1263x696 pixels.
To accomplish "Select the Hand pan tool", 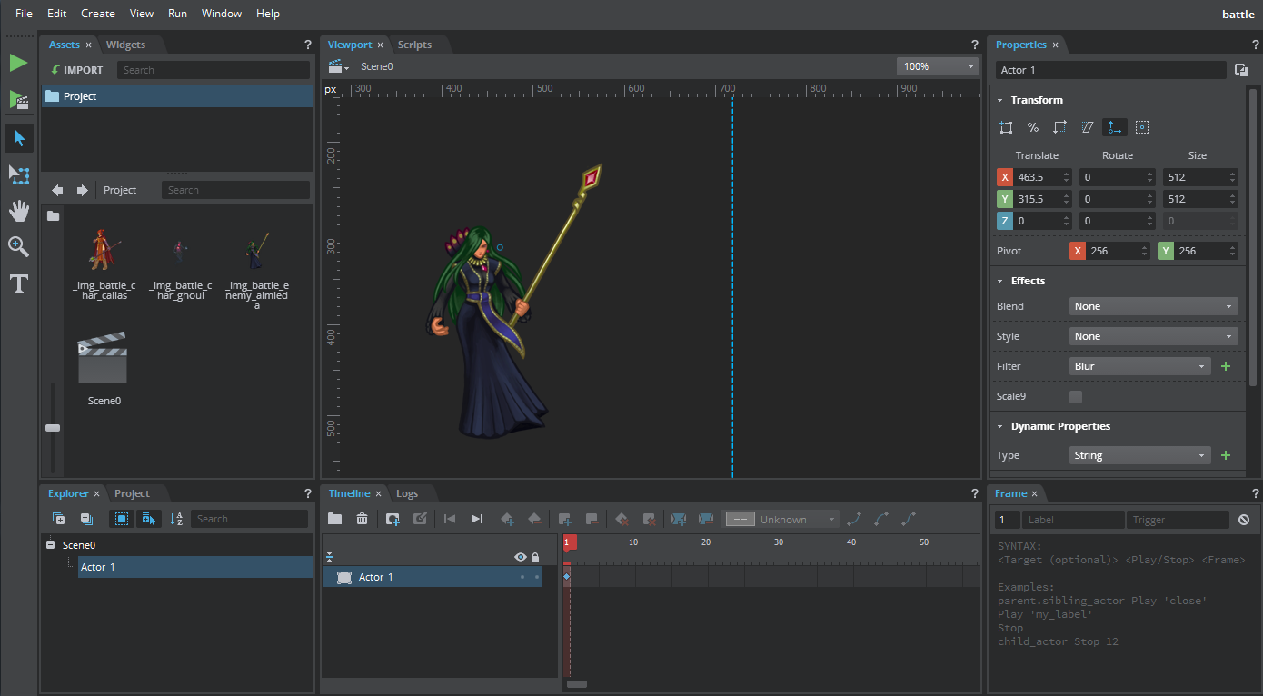I will click(x=19, y=211).
